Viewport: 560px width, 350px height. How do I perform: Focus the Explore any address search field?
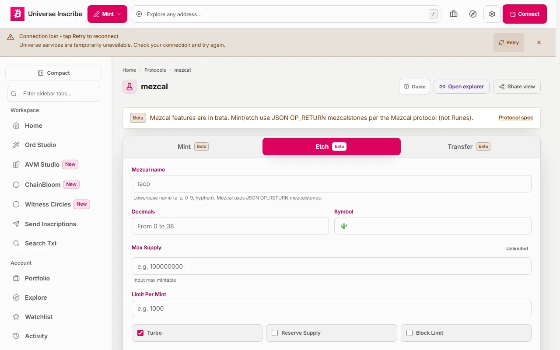pyautogui.click(x=286, y=14)
